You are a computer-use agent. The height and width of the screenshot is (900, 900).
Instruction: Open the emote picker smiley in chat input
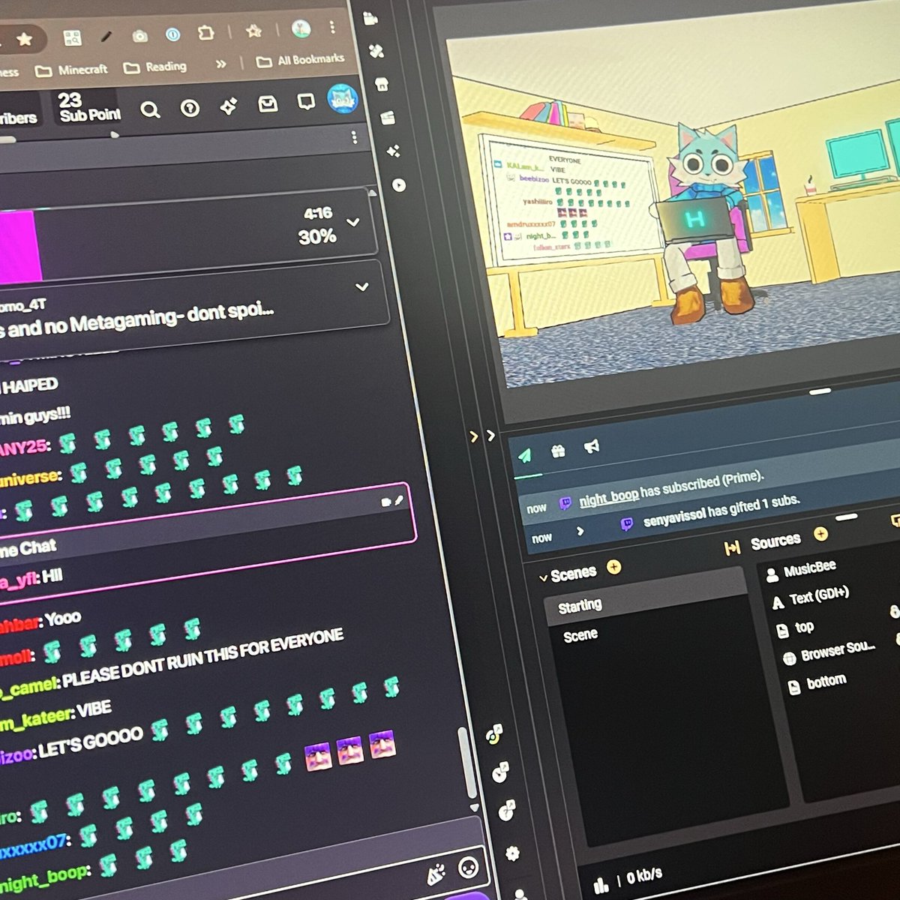(x=468, y=868)
